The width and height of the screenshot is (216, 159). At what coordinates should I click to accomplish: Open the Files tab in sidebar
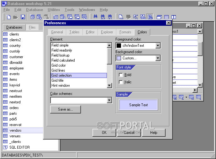tap(32, 27)
